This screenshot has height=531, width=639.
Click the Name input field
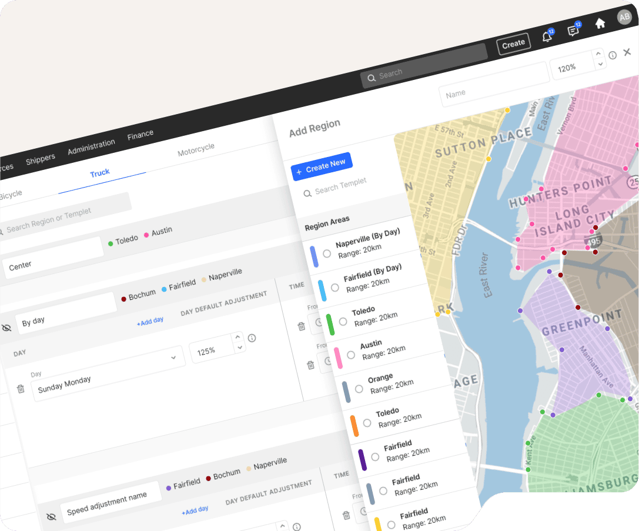point(494,84)
